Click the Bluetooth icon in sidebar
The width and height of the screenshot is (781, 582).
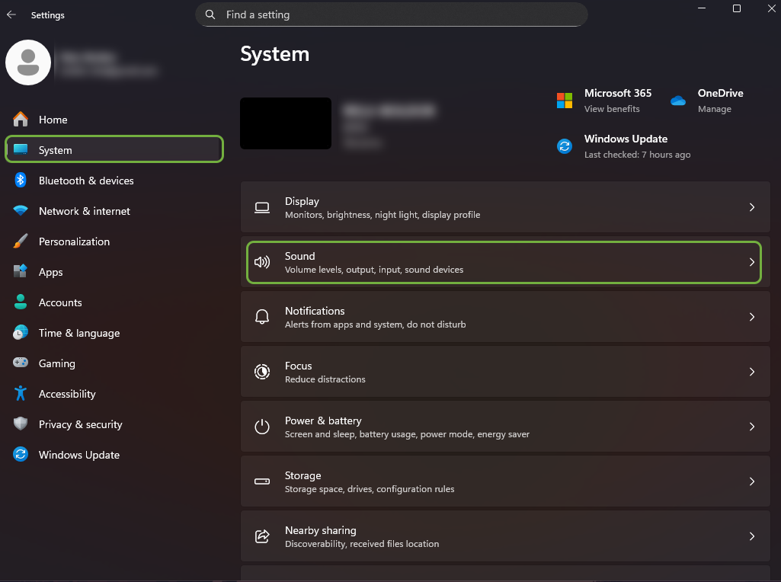(x=21, y=181)
